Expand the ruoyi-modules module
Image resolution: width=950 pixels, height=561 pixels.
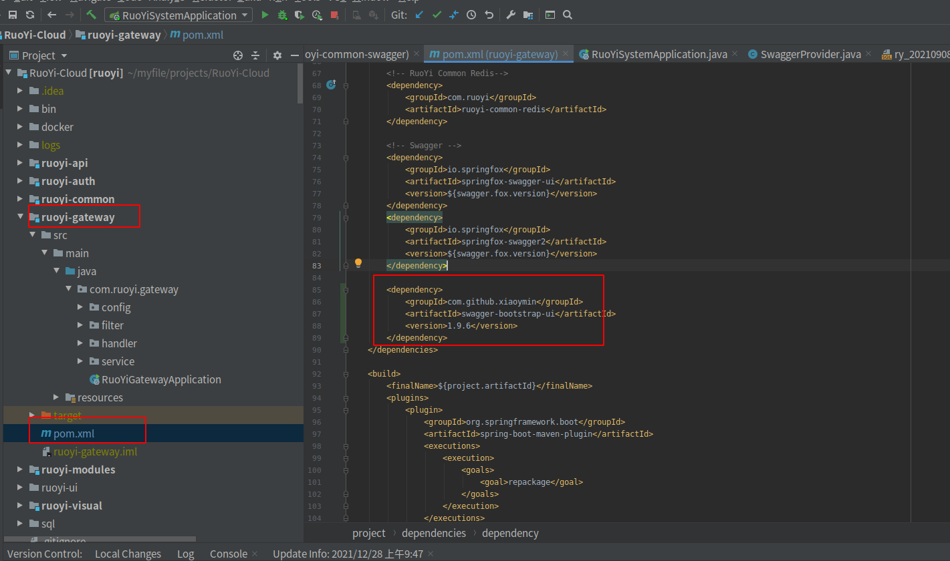(x=21, y=470)
